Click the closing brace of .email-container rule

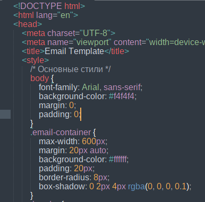[32, 196]
